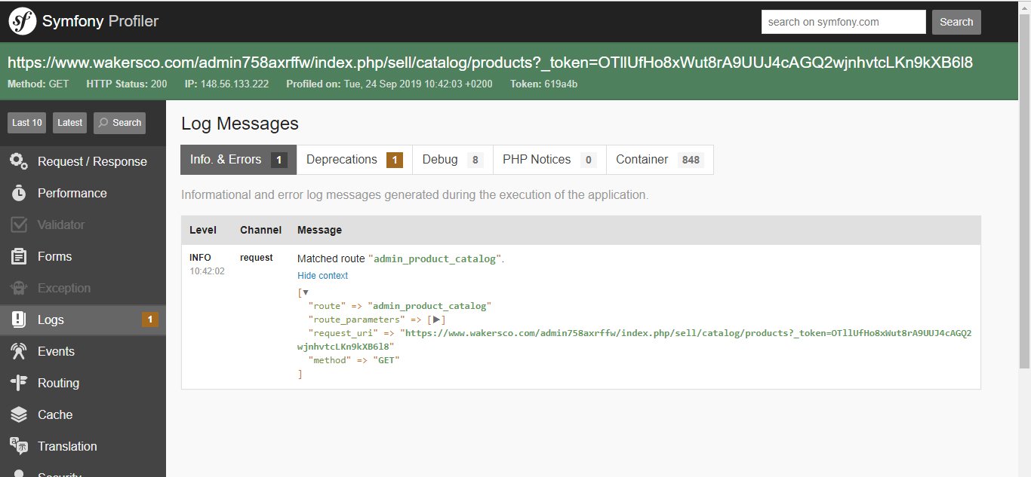Switch to the Deprecations tab

(355, 160)
